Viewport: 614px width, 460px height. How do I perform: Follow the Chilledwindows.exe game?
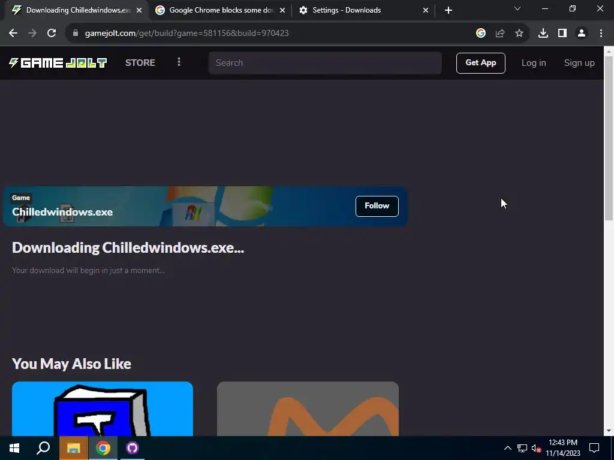pyautogui.click(x=377, y=206)
